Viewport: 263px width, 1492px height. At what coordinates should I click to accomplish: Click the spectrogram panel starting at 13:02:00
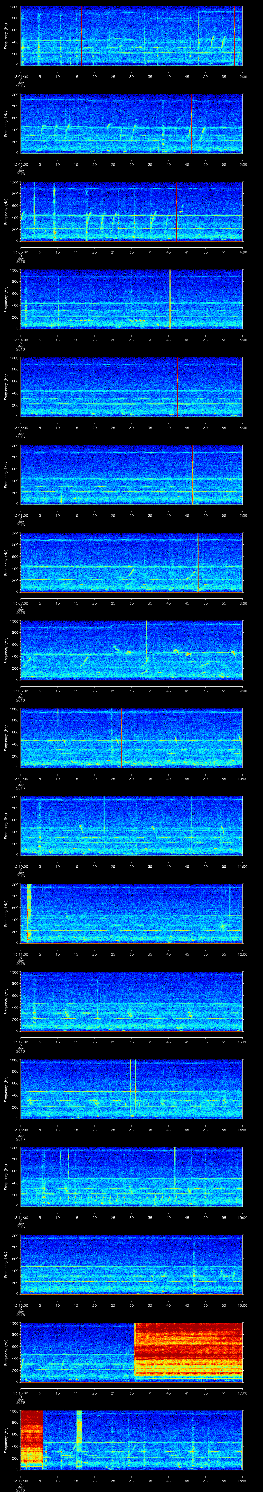132,124
